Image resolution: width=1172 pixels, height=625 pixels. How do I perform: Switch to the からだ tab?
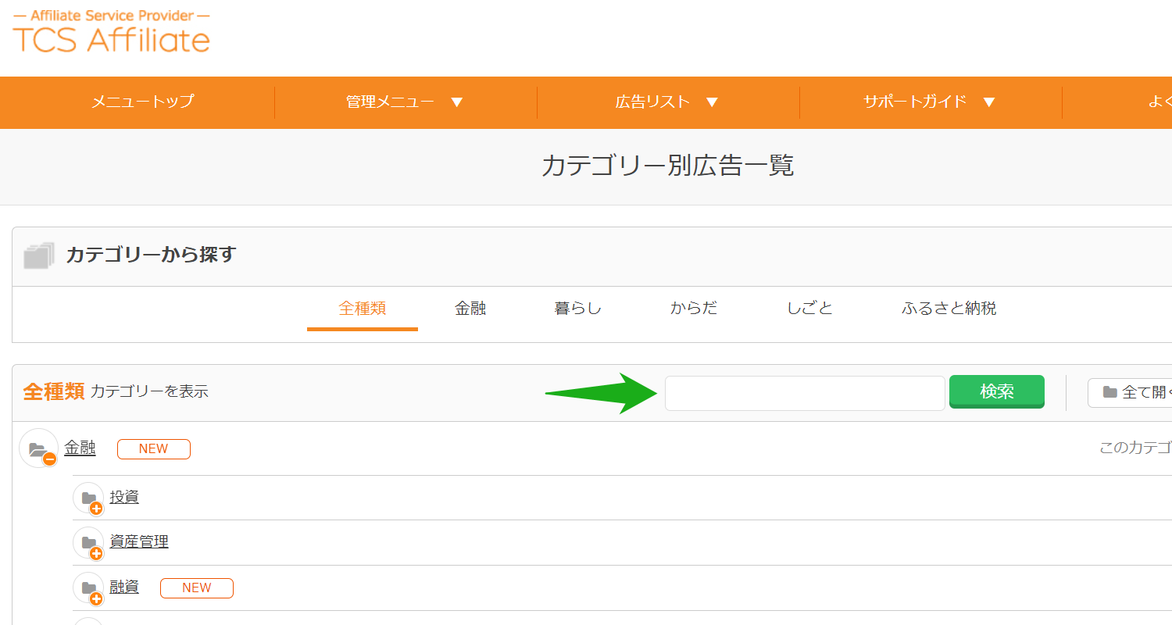[694, 308]
